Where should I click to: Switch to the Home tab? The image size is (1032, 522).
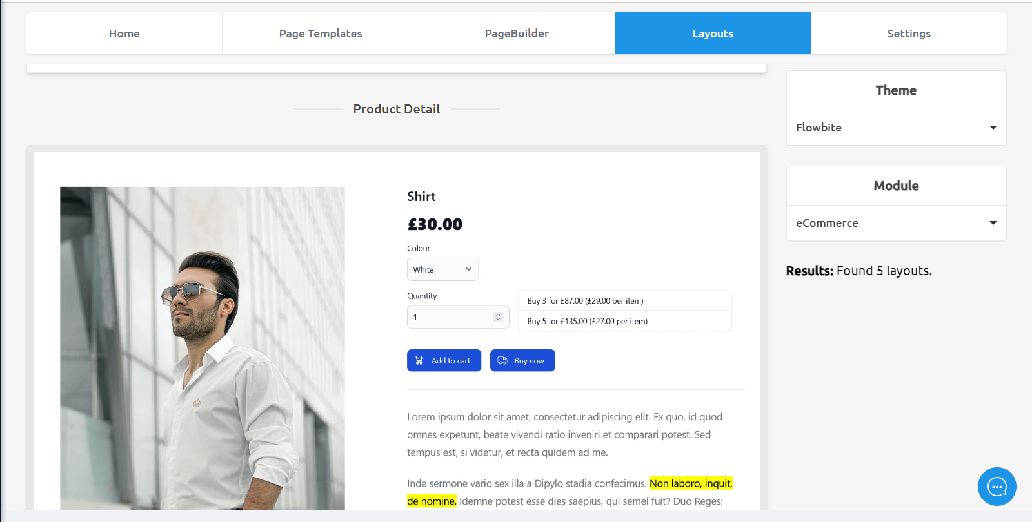click(x=124, y=34)
